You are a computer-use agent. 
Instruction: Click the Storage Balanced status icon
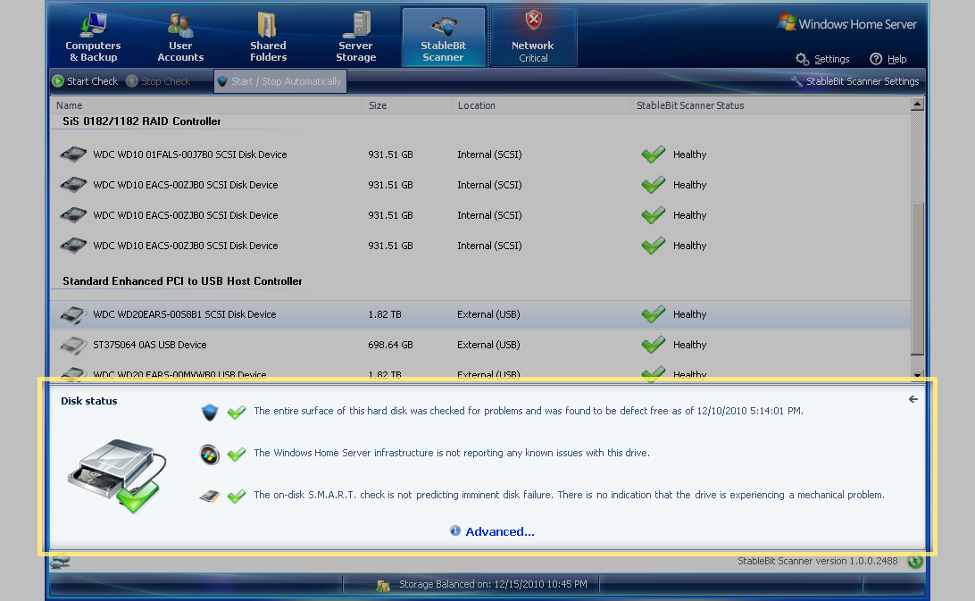tap(383, 585)
